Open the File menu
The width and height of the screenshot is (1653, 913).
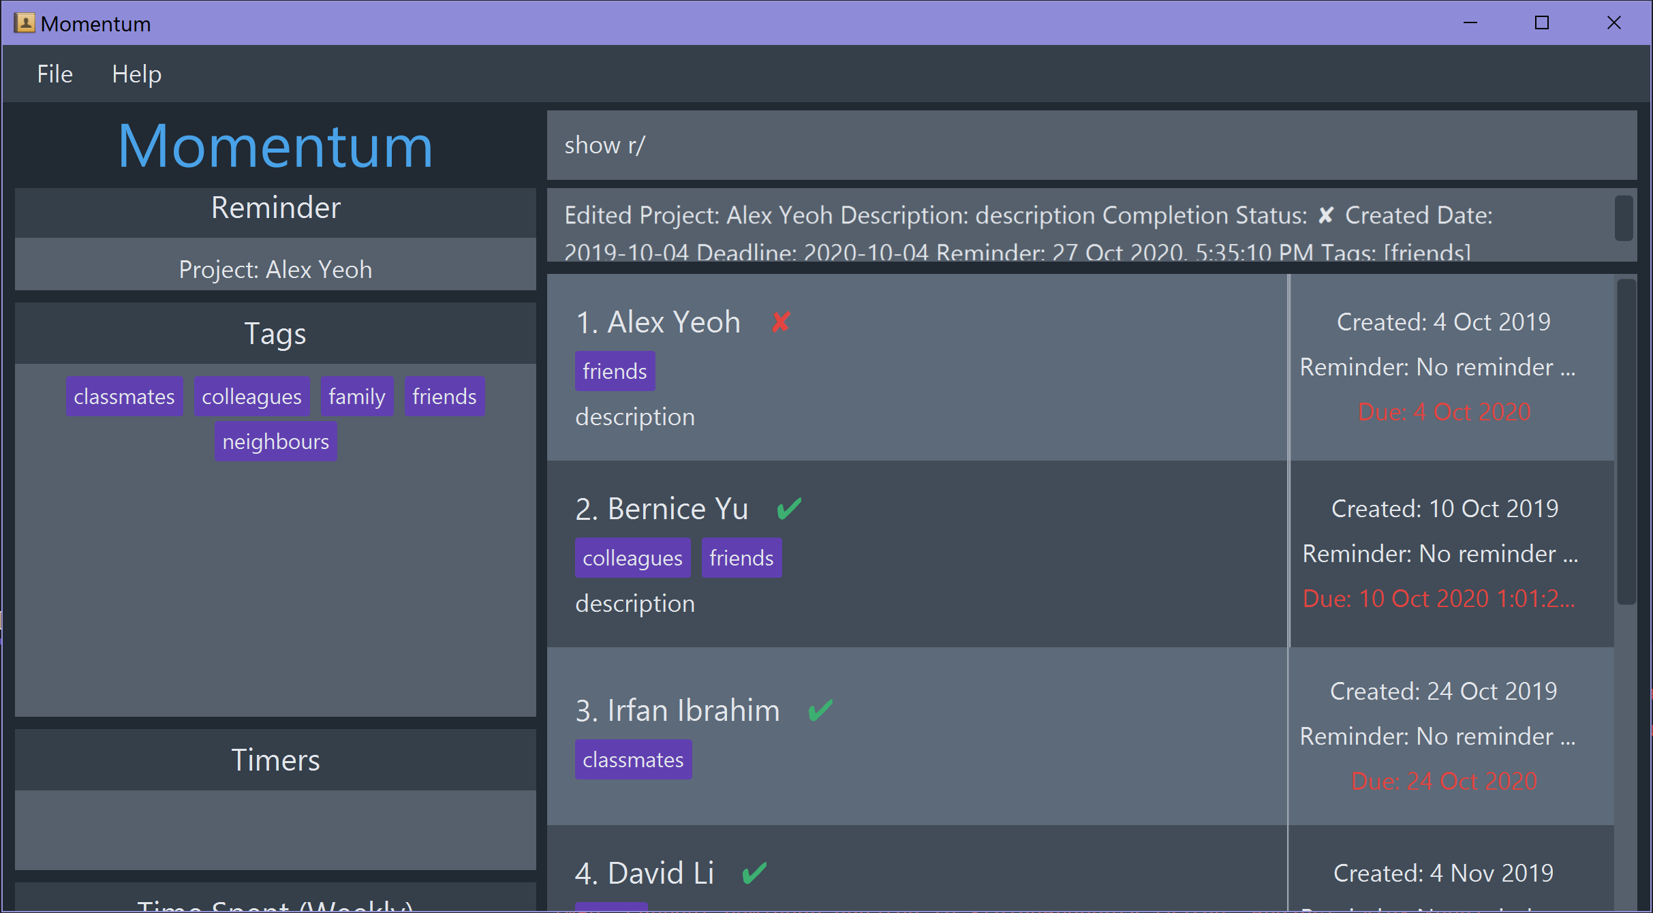click(55, 74)
